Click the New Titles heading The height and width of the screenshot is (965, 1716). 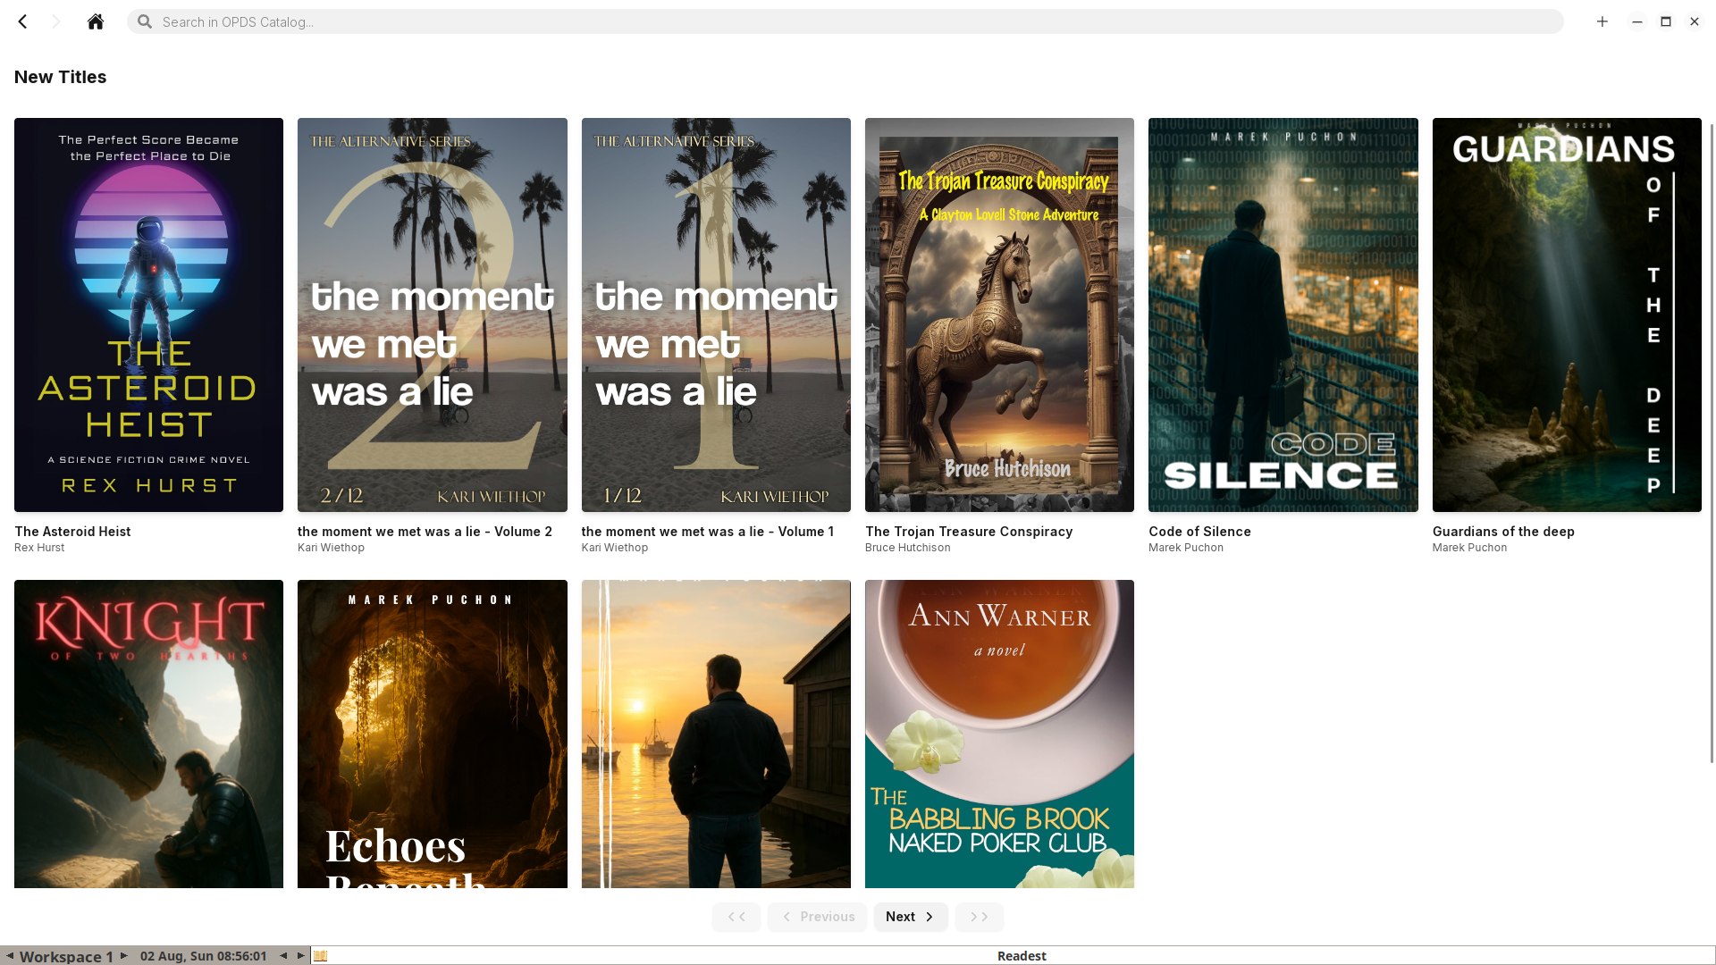click(x=61, y=77)
